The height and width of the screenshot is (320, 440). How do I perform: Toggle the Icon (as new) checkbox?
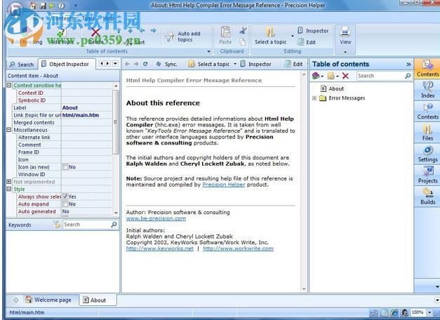click(65, 167)
